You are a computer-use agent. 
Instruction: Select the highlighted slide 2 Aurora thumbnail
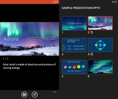(100, 23)
